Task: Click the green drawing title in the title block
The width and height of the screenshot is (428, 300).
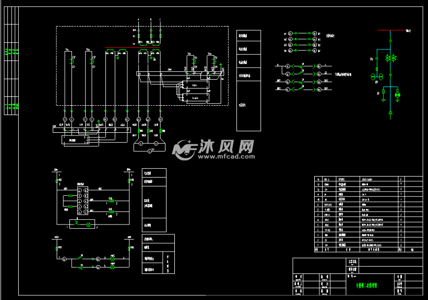Action: (x=366, y=285)
